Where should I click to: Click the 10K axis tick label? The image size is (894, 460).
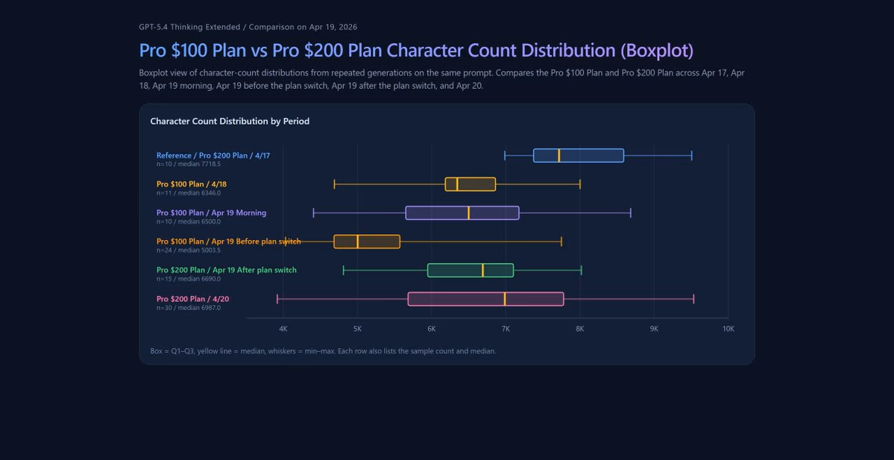tap(728, 329)
